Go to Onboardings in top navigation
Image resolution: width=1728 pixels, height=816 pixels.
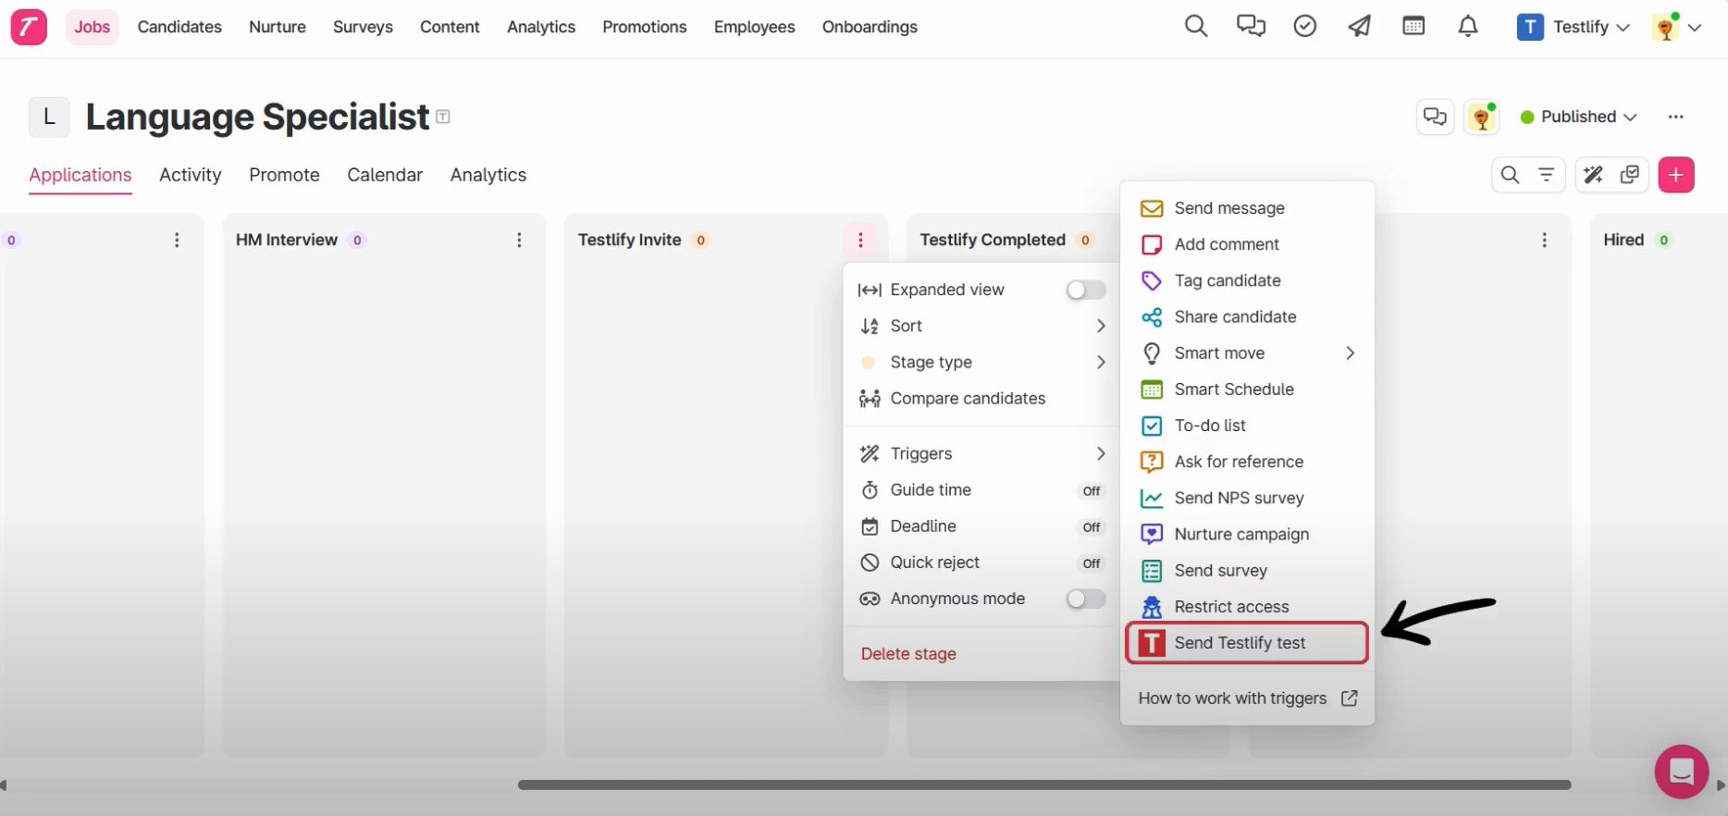[870, 27]
